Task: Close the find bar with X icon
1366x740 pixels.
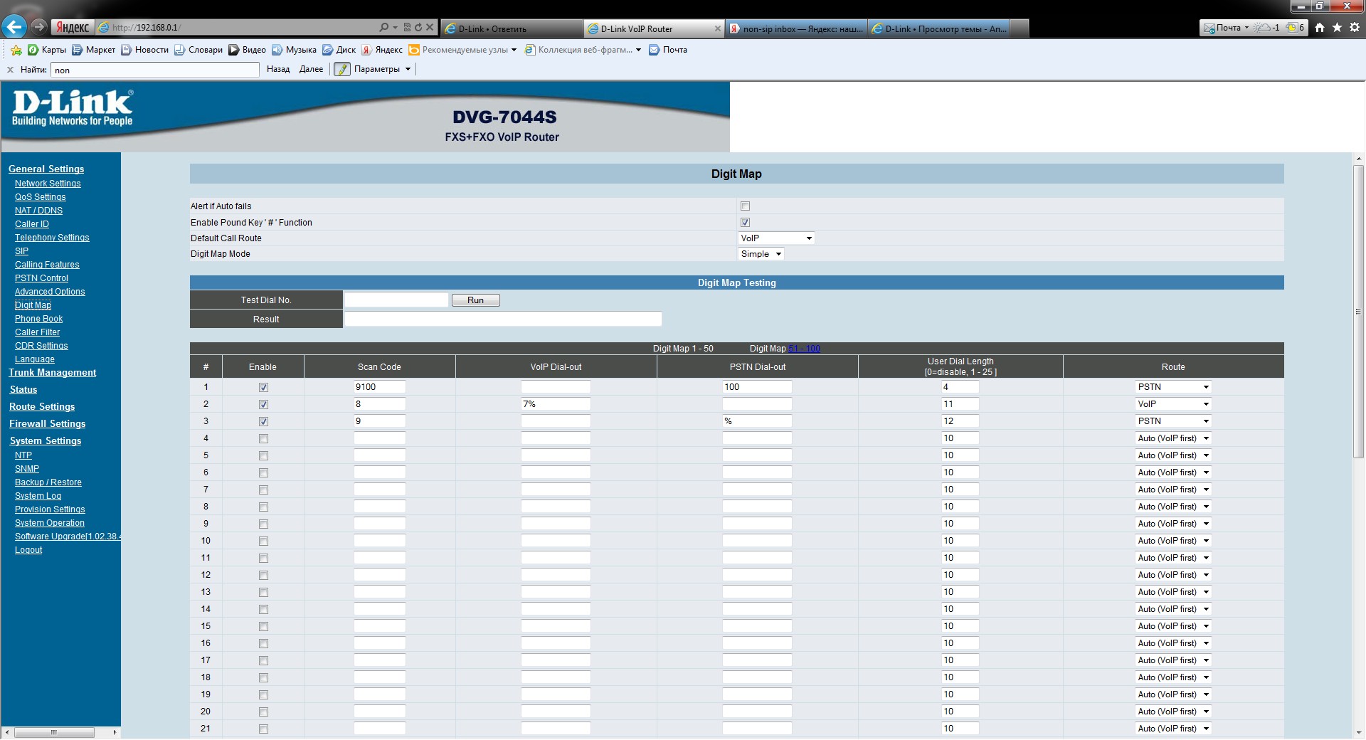Action: click(x=10, y=70)
